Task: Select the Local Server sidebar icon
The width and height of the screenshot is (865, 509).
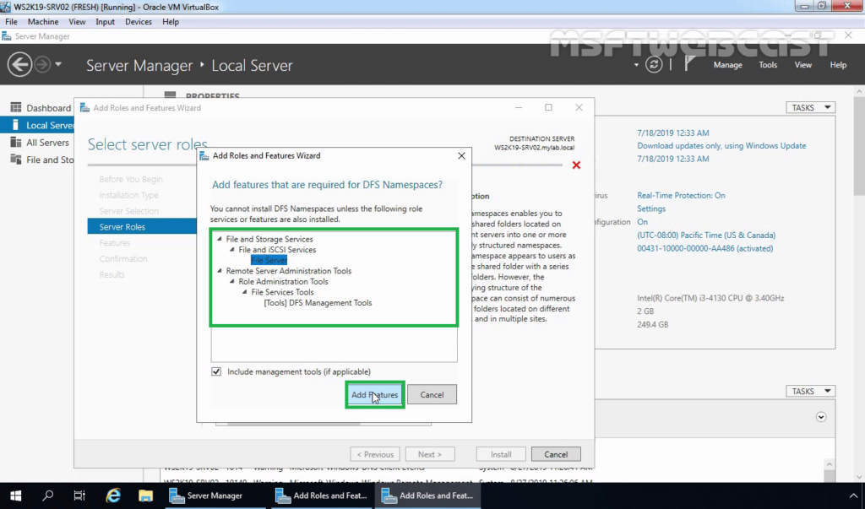Action: coord(15,125)
